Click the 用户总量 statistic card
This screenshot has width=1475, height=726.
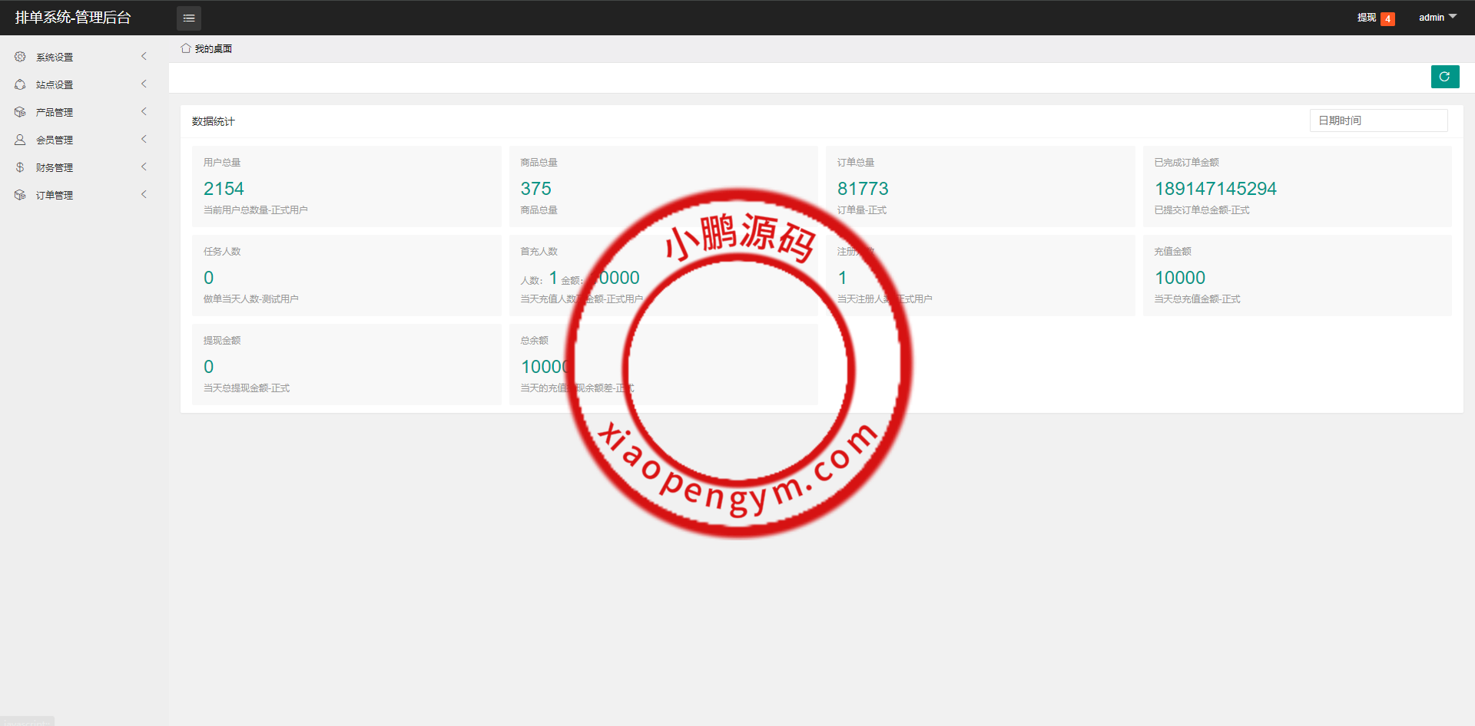click(346, 186)
